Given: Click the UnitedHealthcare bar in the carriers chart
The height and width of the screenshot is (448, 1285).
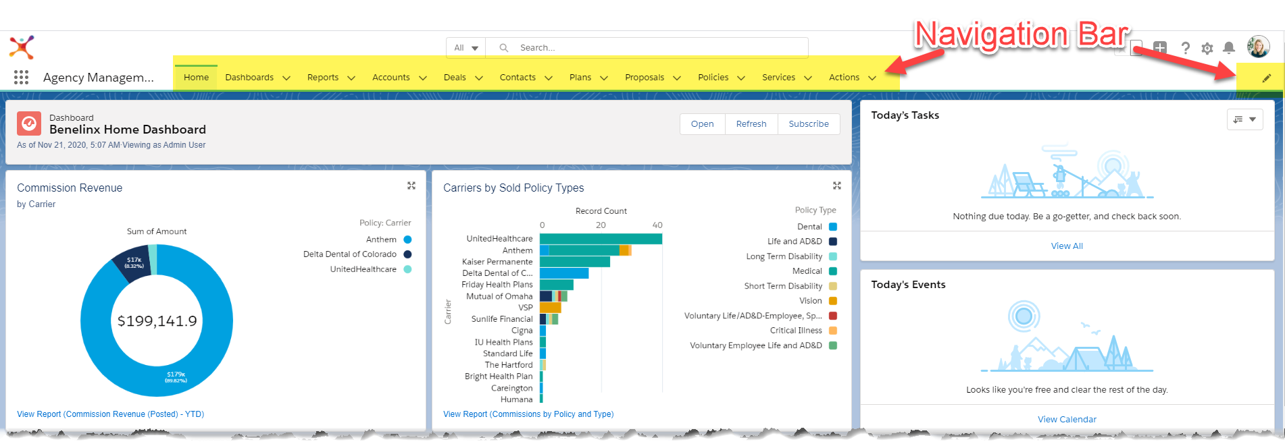Looking at the screenshot, I should (x=601, y=239).
